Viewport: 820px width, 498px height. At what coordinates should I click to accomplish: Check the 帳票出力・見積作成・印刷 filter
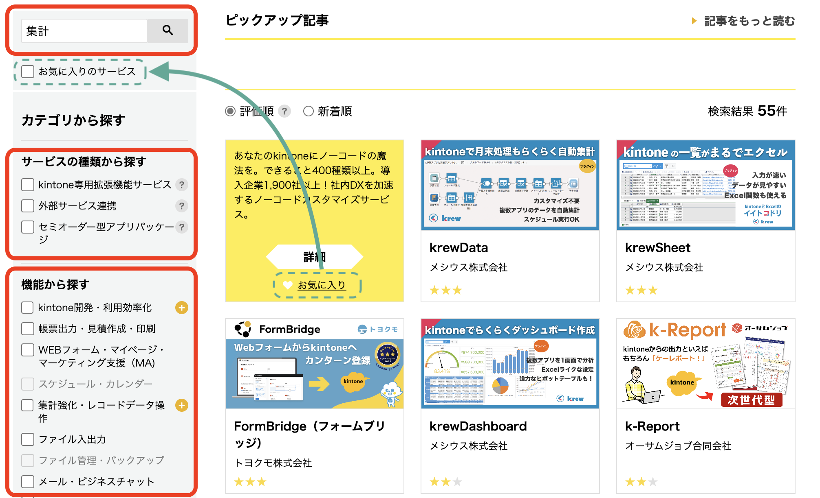[27, 328]
